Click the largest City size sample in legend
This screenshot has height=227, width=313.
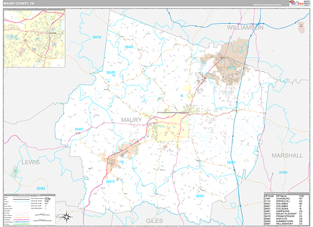point(47,199)
